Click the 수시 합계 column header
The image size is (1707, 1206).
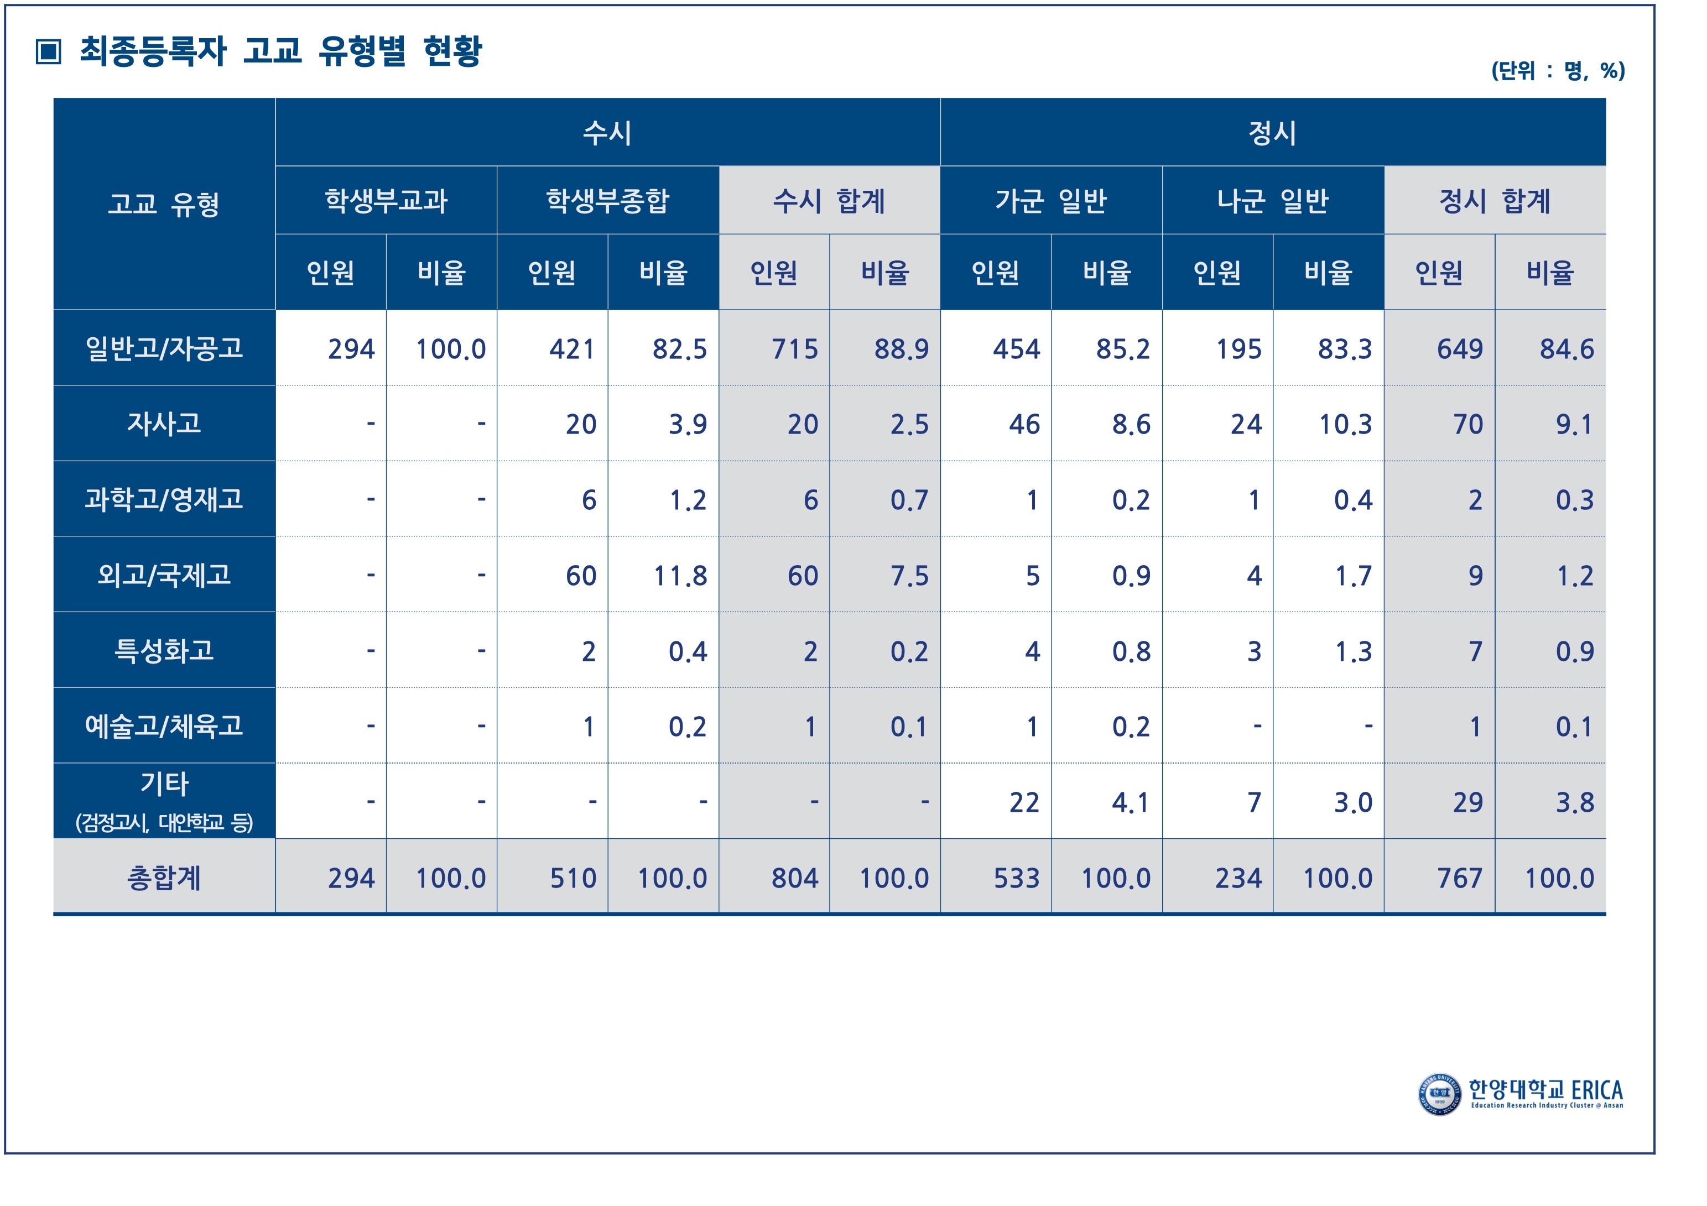(x=829, y=201)
